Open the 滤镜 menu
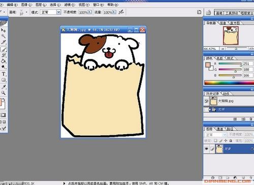Screen dimensions: 254x185 point(70,5)
